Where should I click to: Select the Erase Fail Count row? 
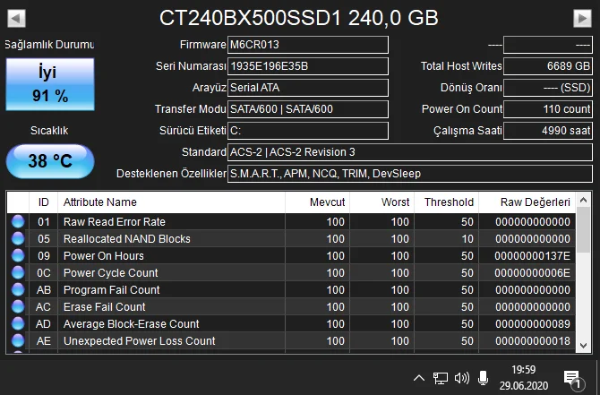point(291,306)
